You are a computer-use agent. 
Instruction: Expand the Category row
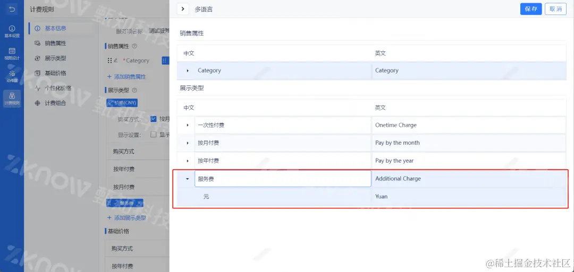click(188, 71)
